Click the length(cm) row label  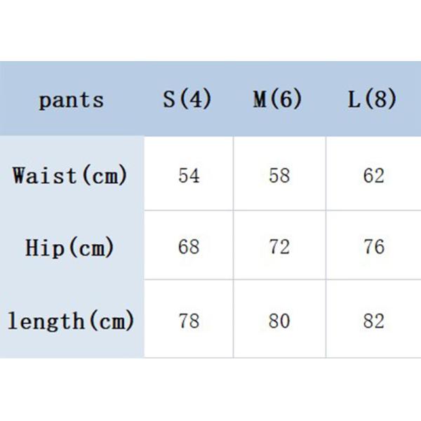70,321
